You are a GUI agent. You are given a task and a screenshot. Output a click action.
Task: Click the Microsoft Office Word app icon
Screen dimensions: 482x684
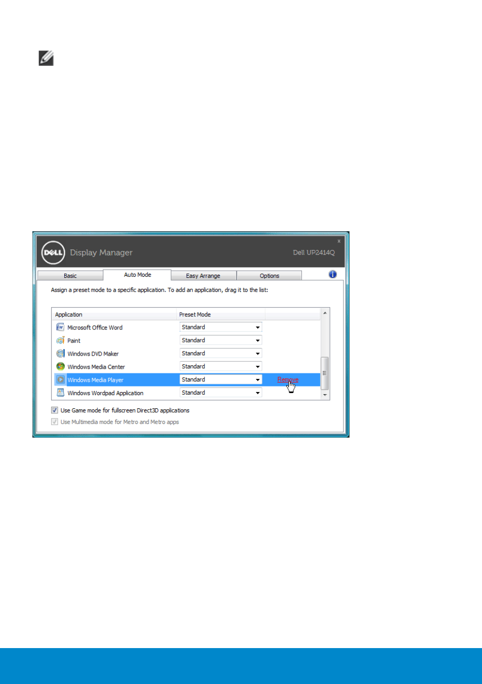pyautogui.click(x=60, y=327)
